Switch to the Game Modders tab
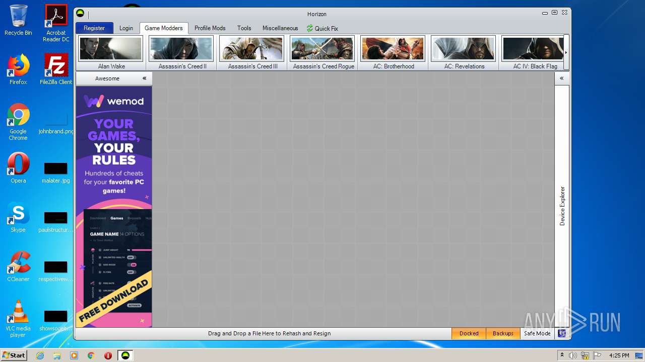The image size is (645, 362). (x=164, y=28)
